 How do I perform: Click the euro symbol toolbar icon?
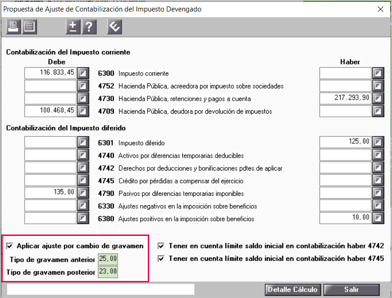coord(114,27)
